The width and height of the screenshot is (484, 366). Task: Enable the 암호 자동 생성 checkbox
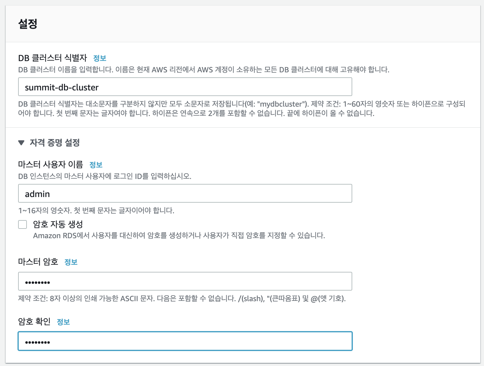pos(22,224)
